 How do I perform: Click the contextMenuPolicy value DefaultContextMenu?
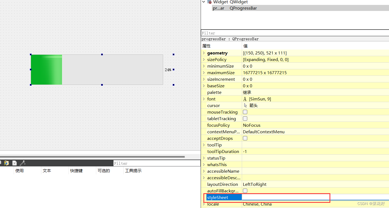coord(264,132)
